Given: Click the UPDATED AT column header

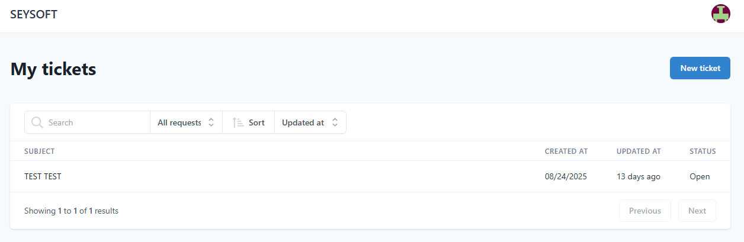Looking at the screenshot, I should point(638,151).
